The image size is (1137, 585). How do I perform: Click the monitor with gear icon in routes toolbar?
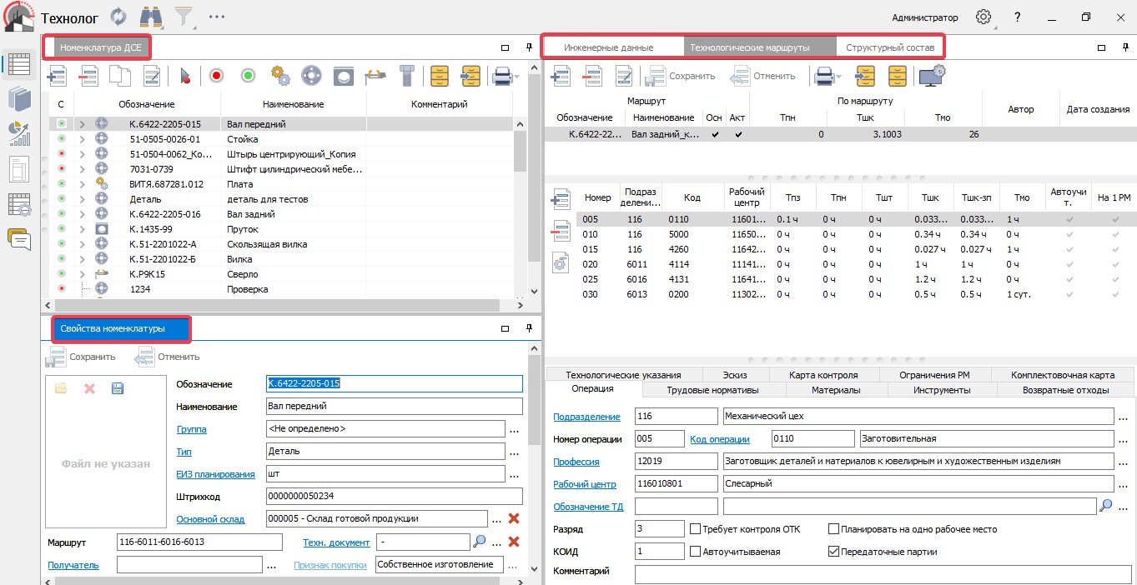tap(931, 76)
